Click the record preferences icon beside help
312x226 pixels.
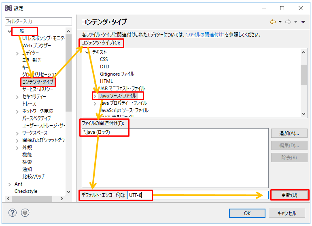[x=25, y=213]
